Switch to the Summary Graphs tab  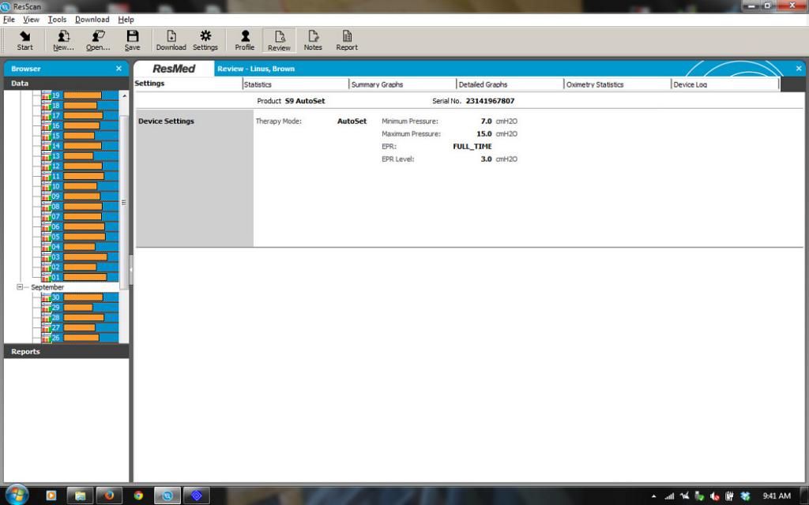[x=403, y=84]
